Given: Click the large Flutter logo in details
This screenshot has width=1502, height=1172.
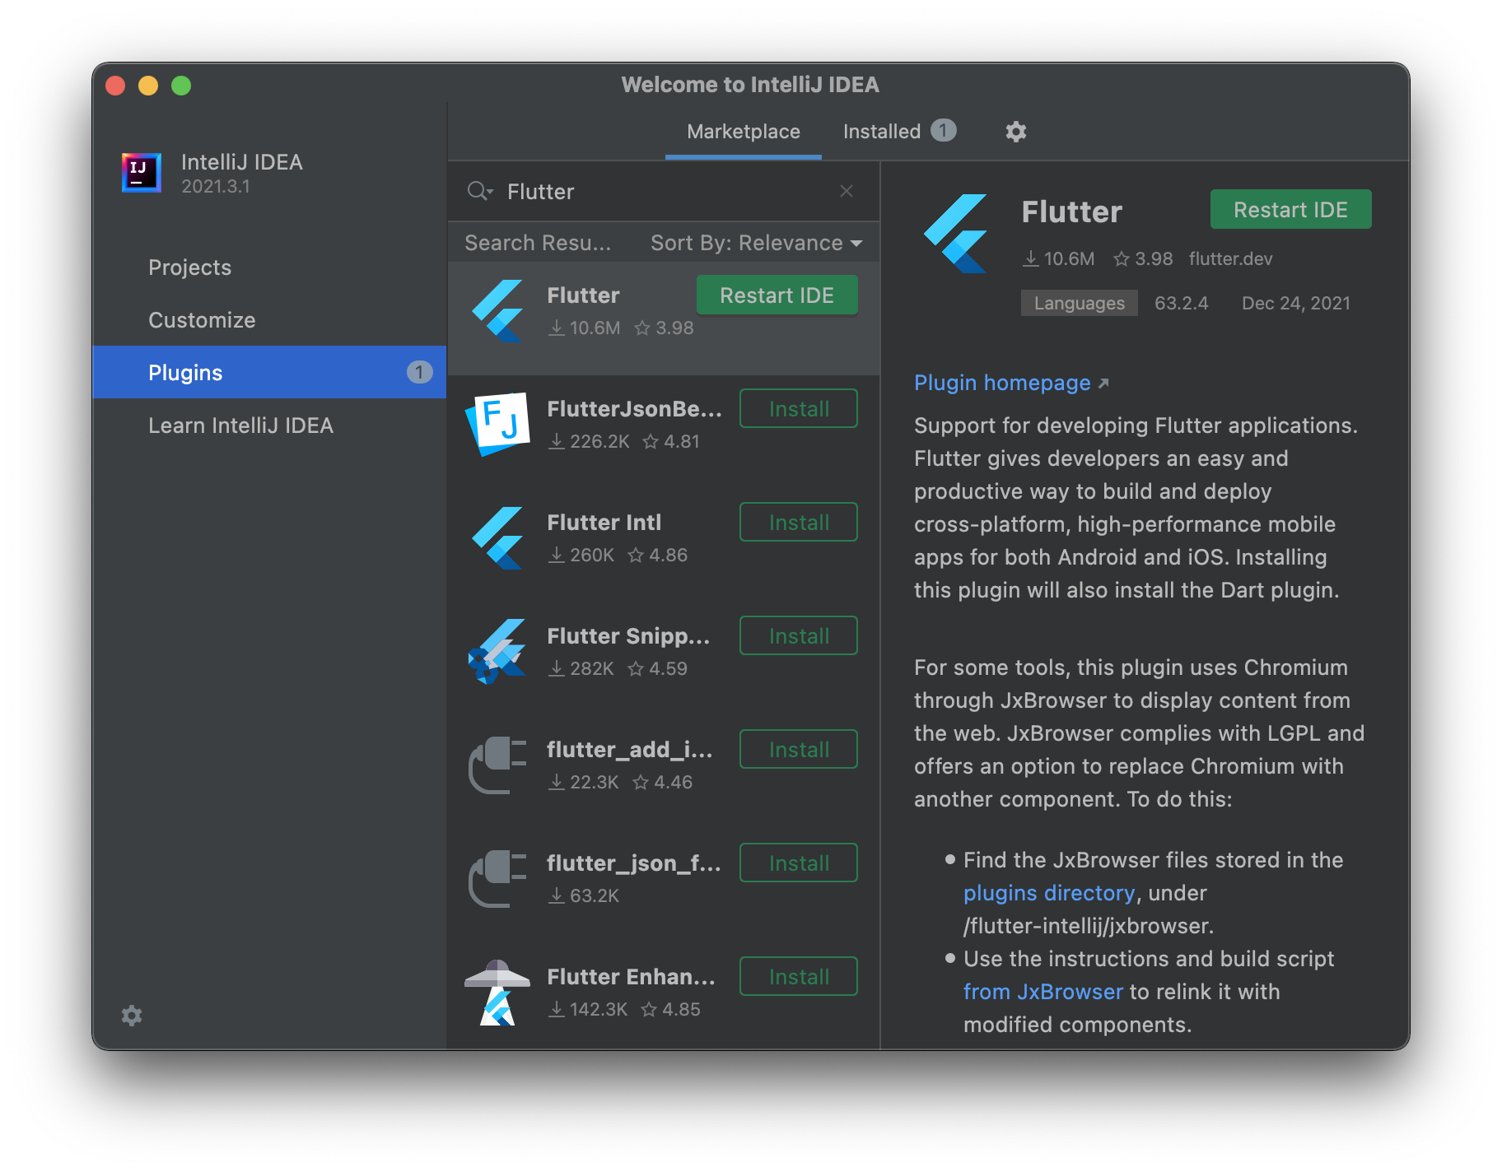Looking at the screenshot, I should coord(956,234).
